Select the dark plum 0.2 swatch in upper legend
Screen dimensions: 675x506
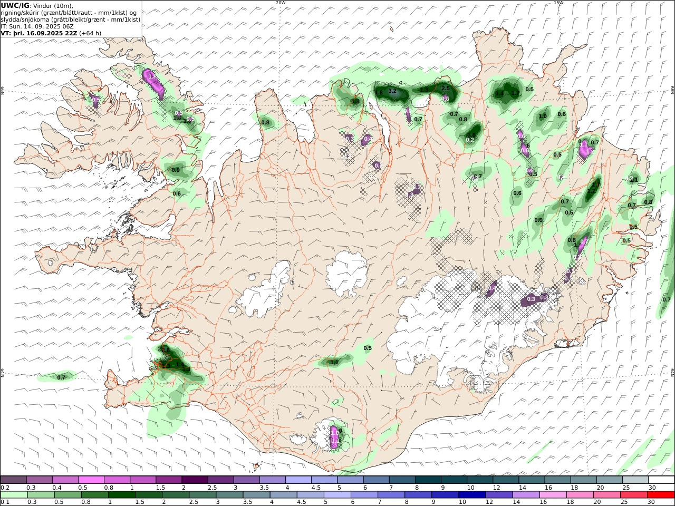point(14,480)
